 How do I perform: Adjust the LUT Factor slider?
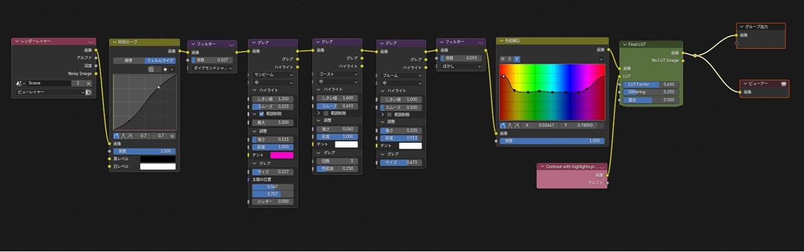(x=651, y=84)
